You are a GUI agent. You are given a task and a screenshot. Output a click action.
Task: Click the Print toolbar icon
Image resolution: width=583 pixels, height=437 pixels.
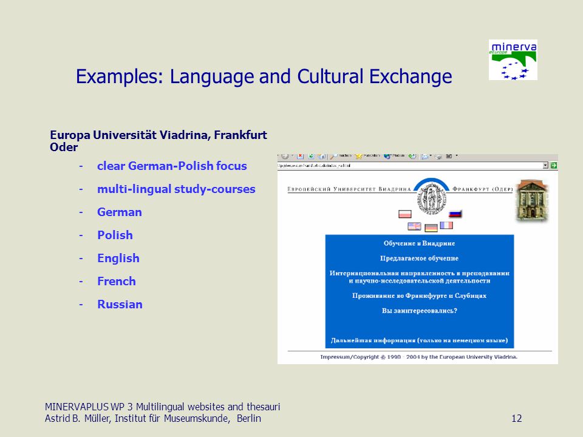(438, 157)
